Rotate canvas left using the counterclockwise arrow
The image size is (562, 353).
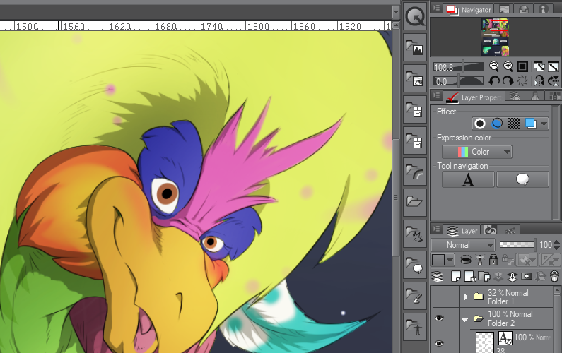click(494, 81)
